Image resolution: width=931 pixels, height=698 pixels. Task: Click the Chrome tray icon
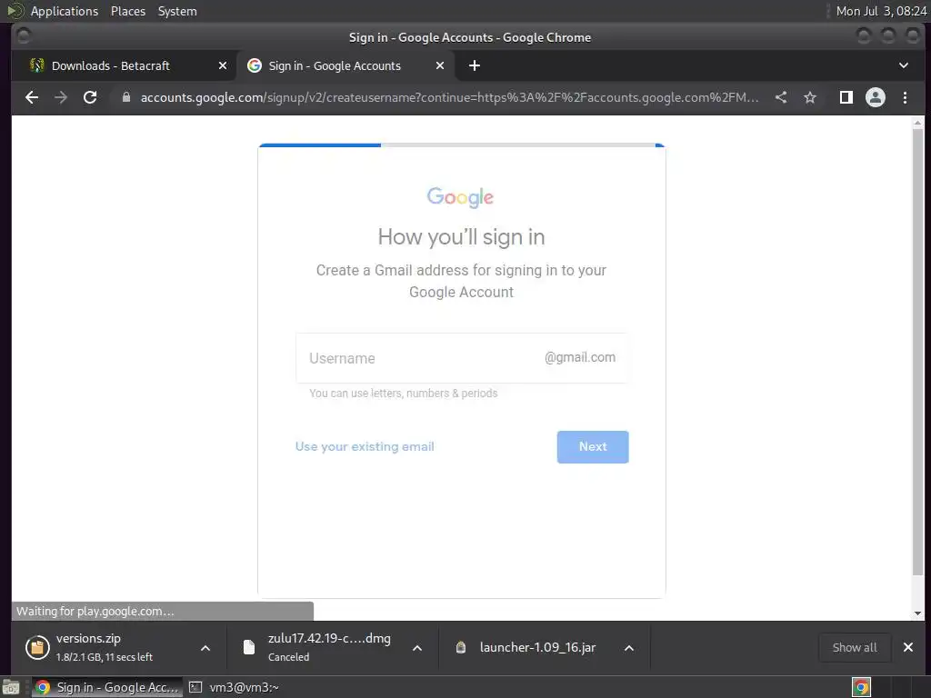point(861,687)
